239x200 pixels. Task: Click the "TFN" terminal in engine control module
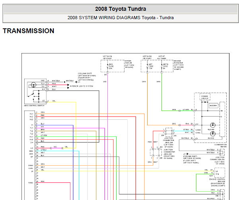click(217, 174)
